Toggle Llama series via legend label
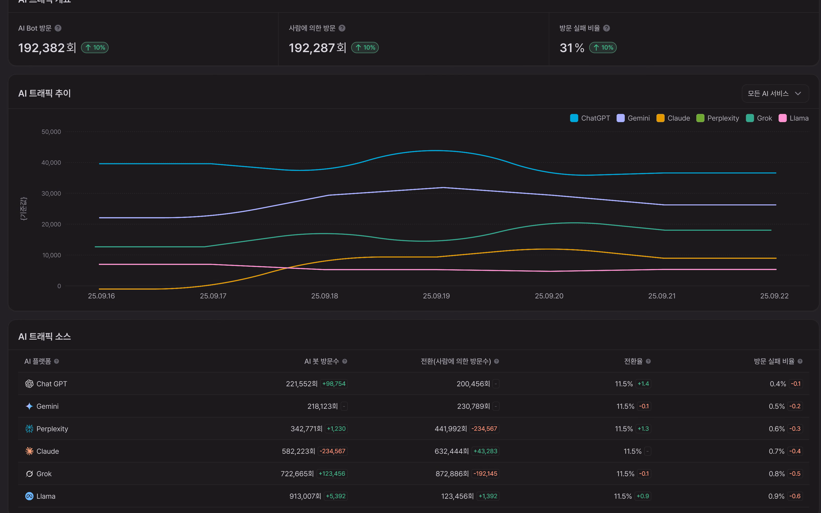Image resolution: width=821 pixels, height=513 pixels. (799, 118)
